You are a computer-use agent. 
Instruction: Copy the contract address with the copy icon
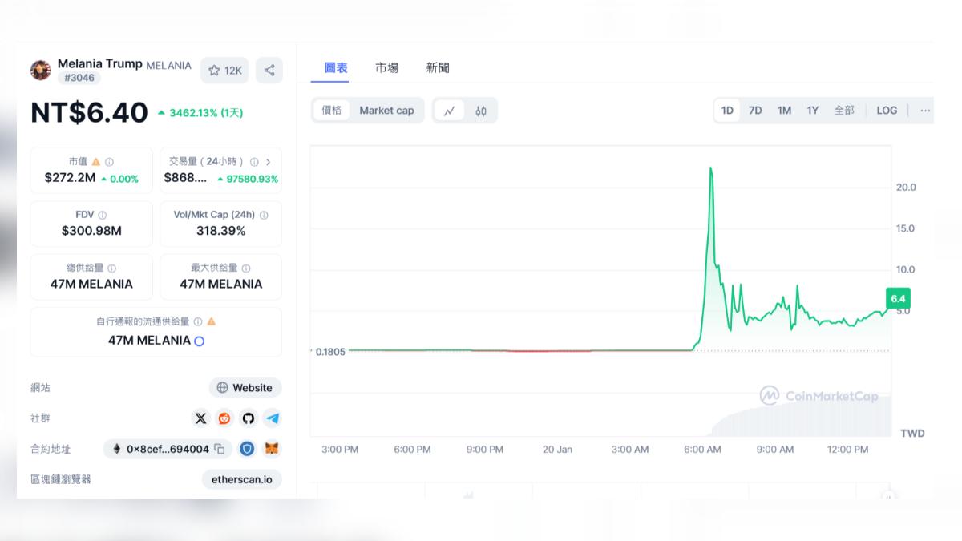220,449
